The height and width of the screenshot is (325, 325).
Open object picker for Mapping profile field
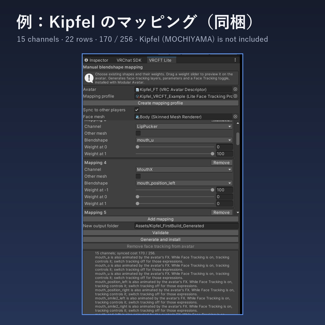pos(235,96)
